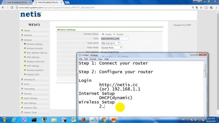Viewport: 219px width, 123px height.
Task: Open the Notepad View menu
Action: click(100, 59)
